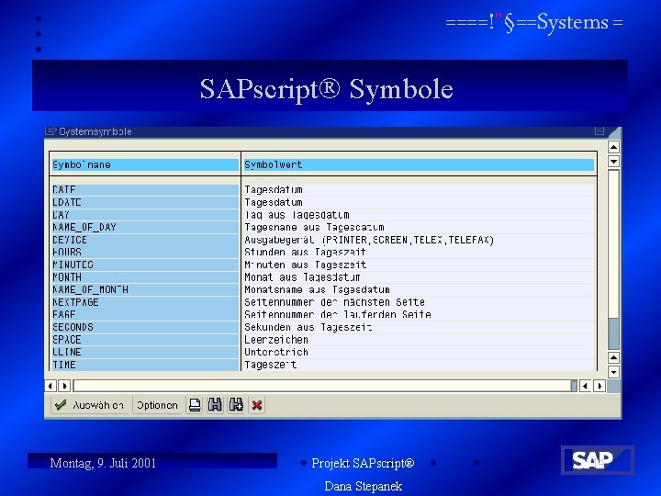Image resolution: width=661 pixels, height=496 pixels.
Task: Click the right arrow beside leftmost horizontal arrow
Action: pyautogui.click(x=64, y=386)
